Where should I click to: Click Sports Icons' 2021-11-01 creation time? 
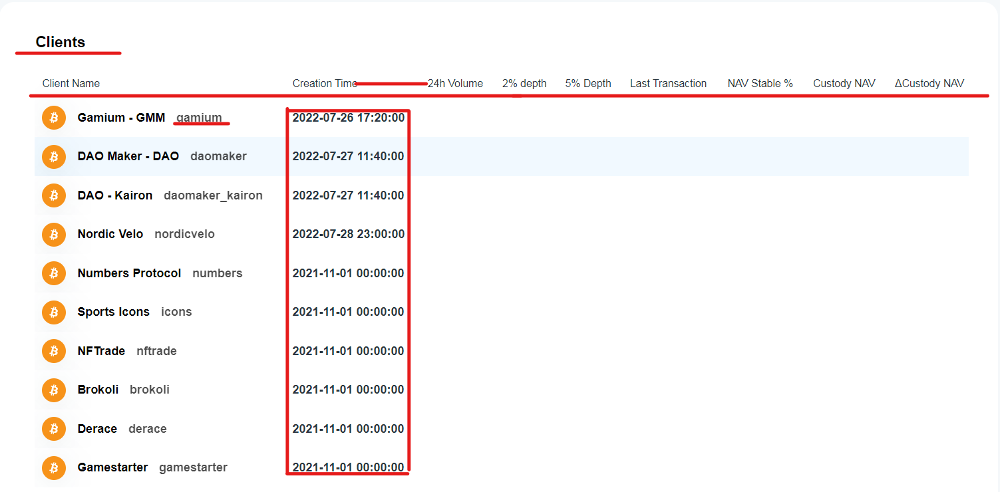coord(349,312)
